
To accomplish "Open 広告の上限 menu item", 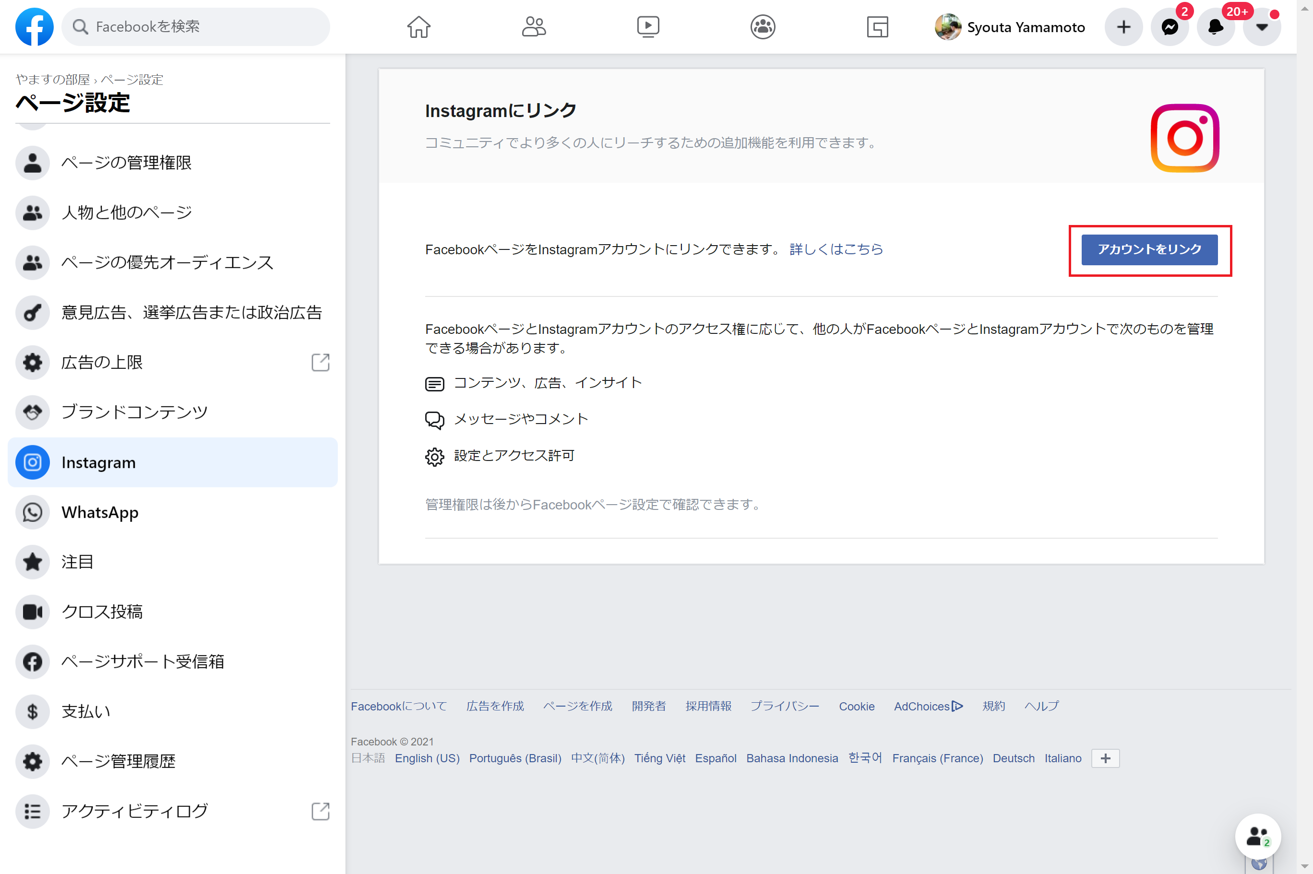I will pos(172,362).
